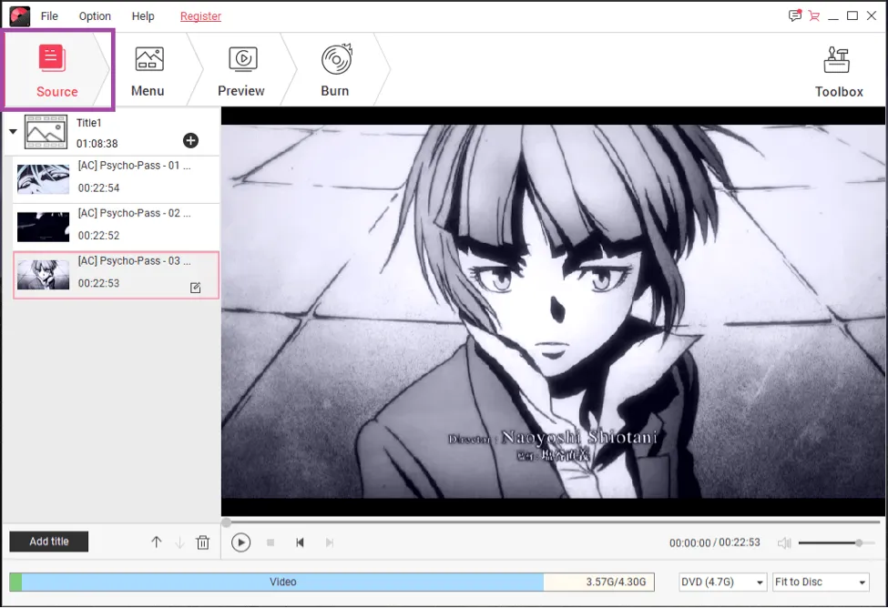Open the Source step

point(57,70)
